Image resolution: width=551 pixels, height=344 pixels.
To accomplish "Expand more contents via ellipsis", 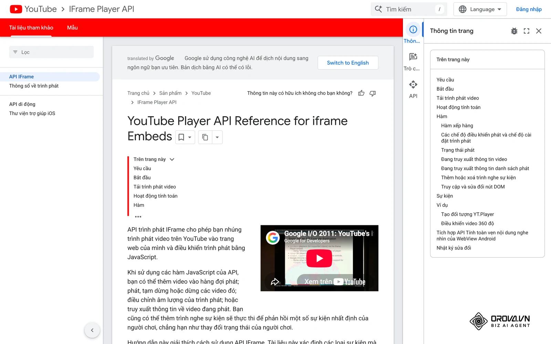I will click(138, 217).
